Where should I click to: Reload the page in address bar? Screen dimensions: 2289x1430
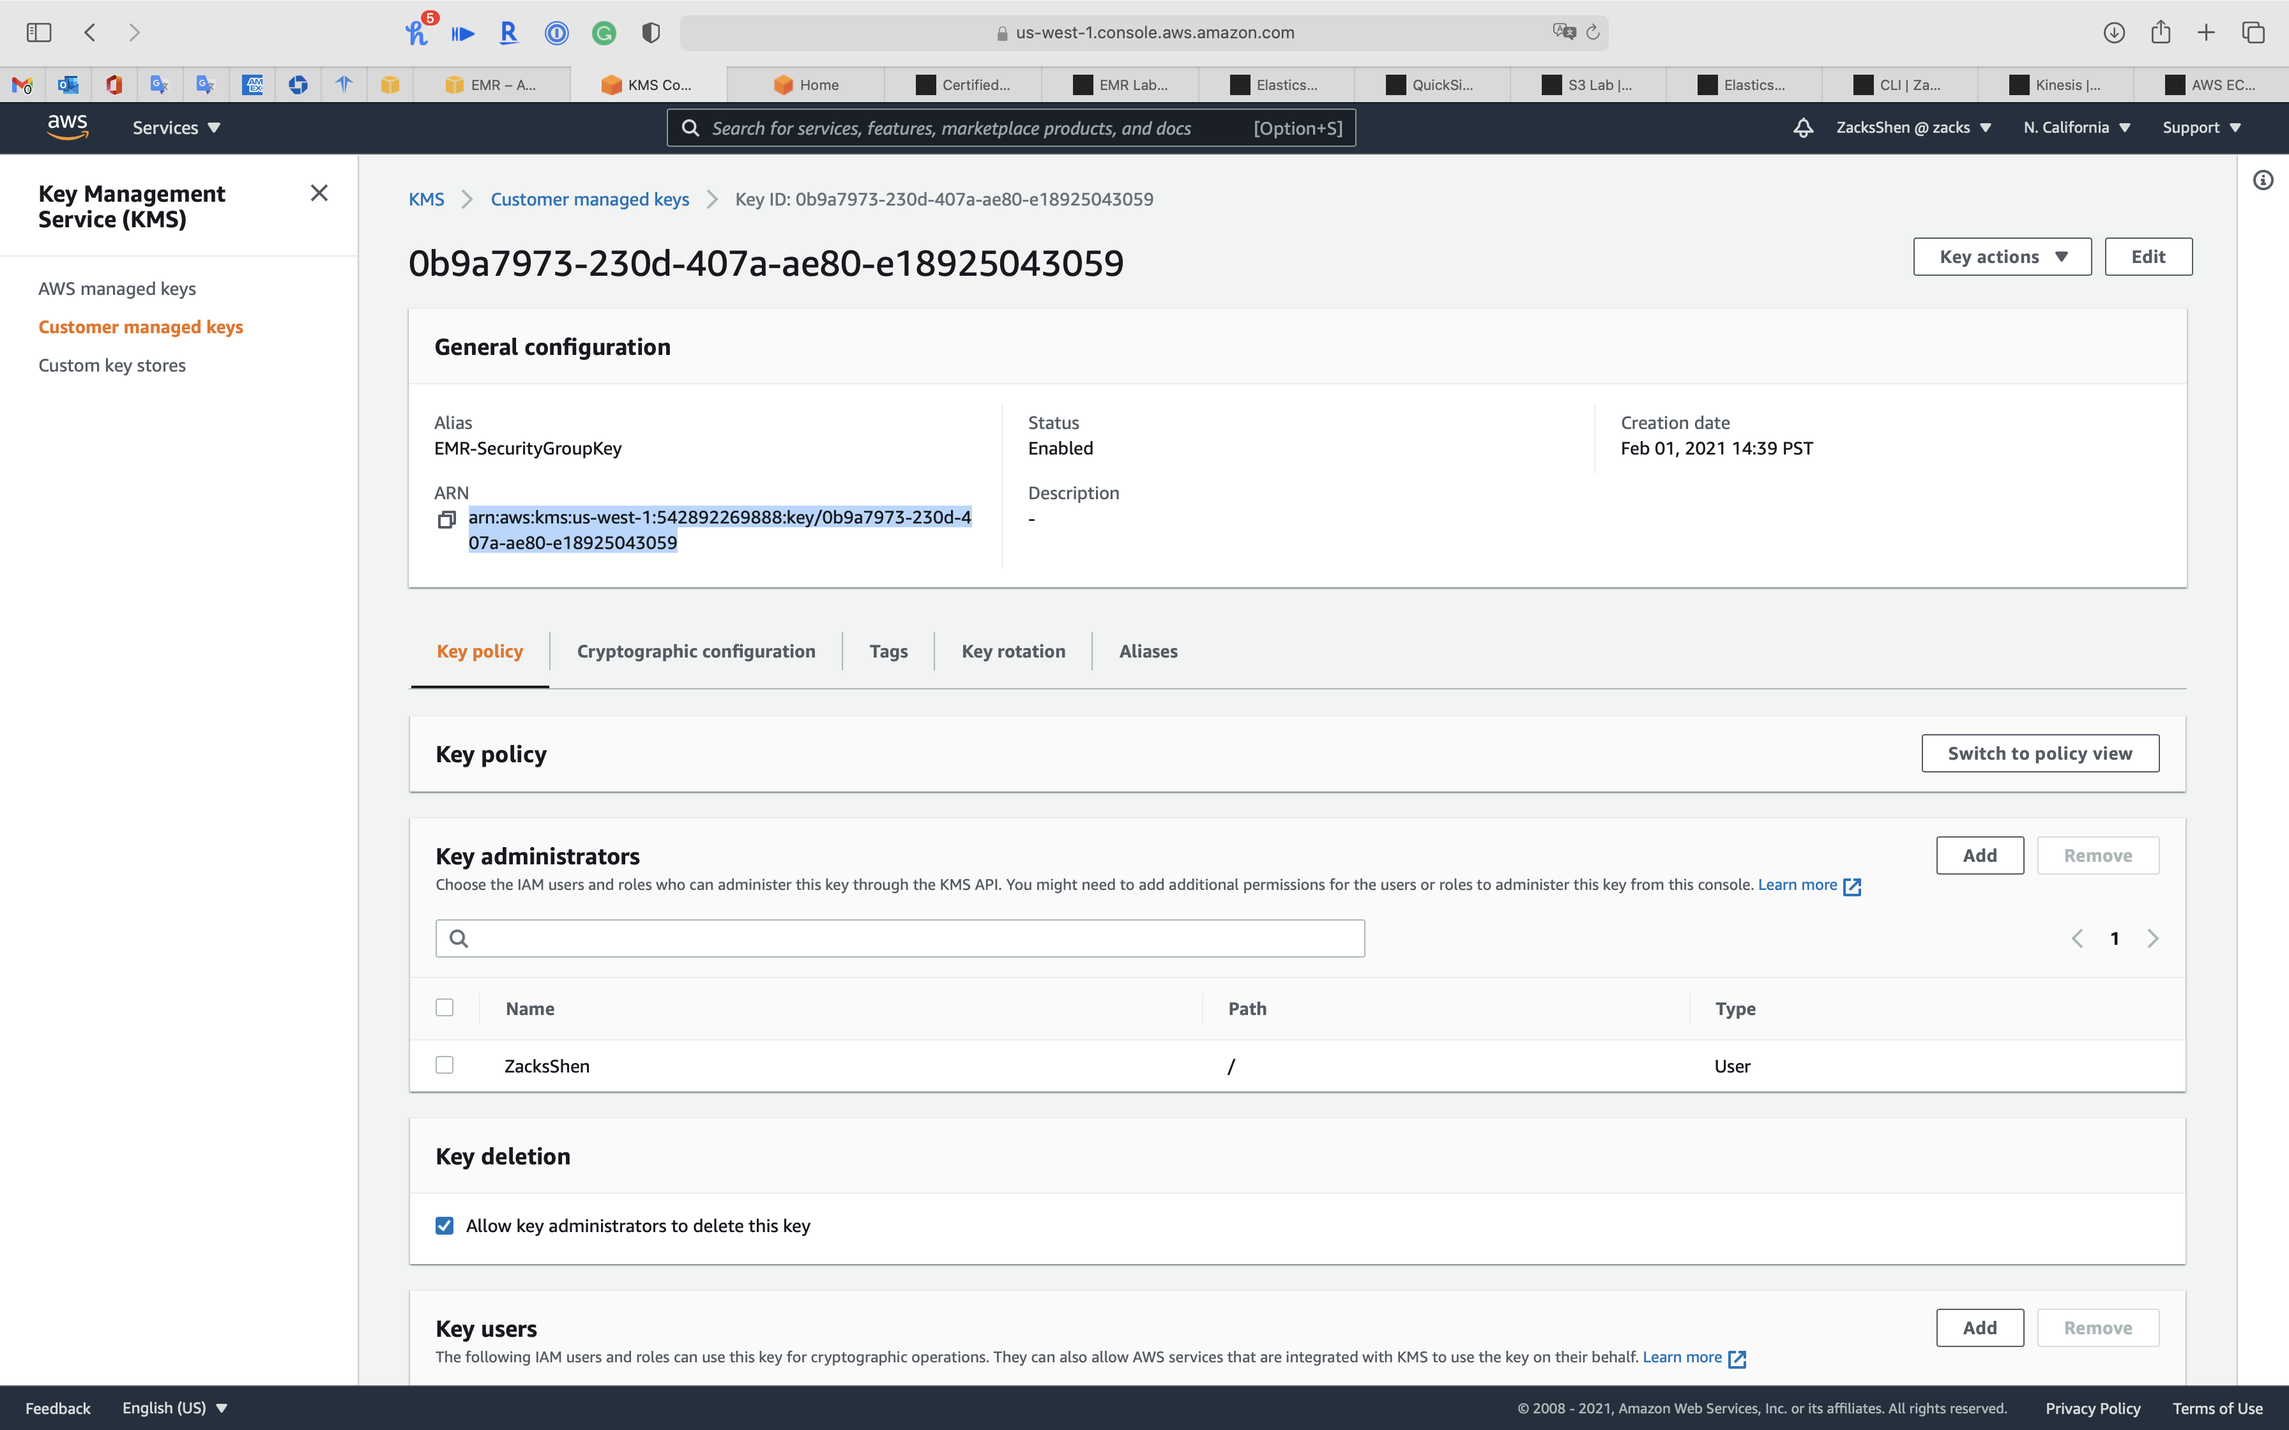point(1593,32)
